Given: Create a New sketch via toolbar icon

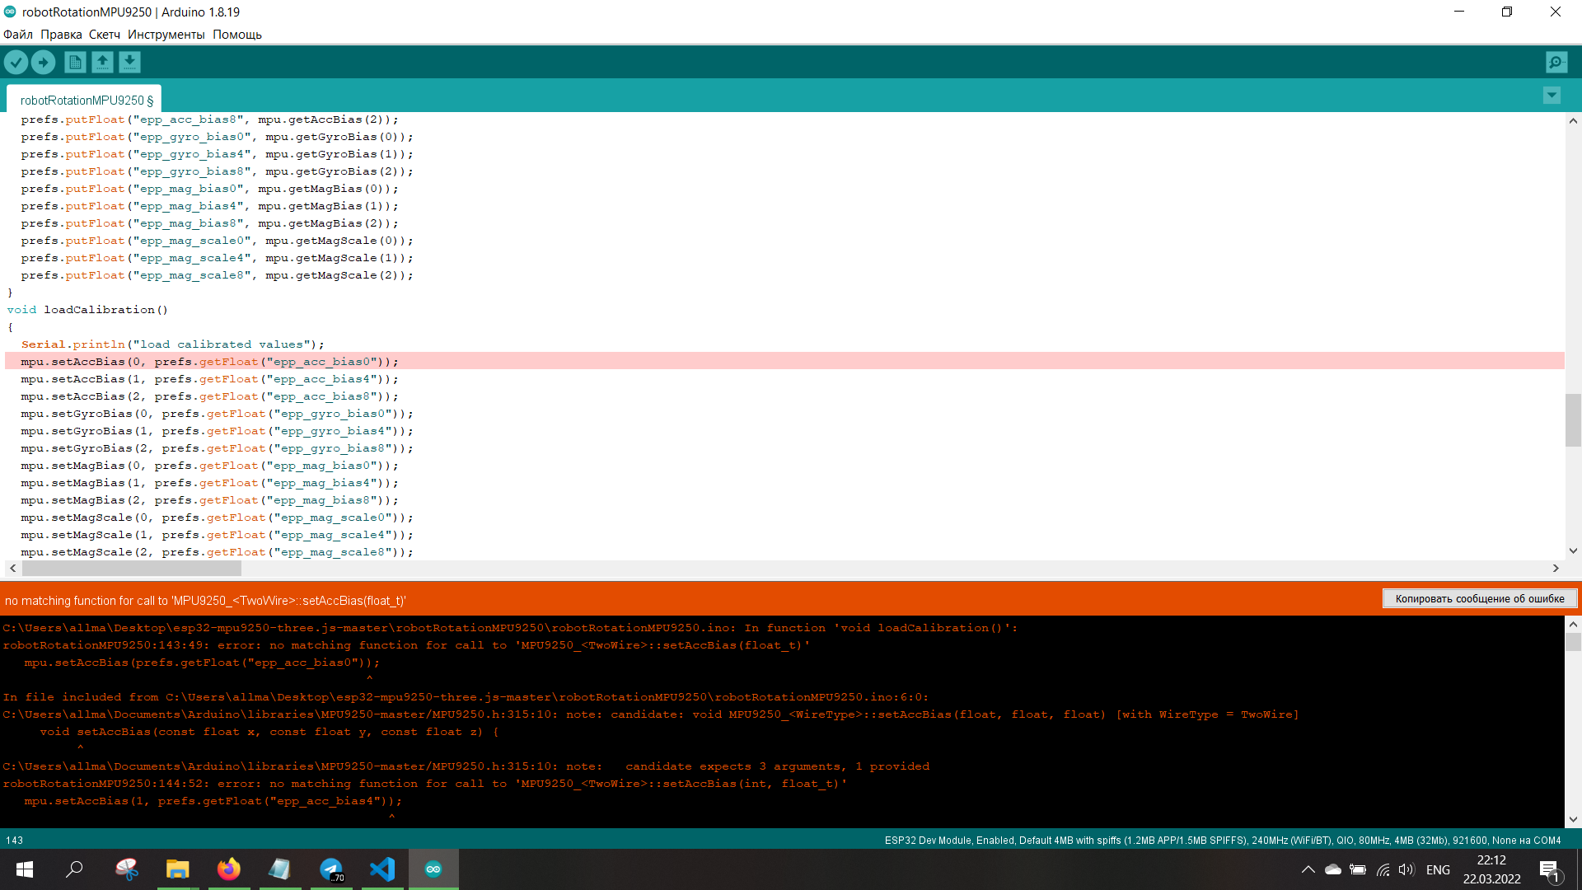Looking at the screenshot, I should click(x=75, y=62).
